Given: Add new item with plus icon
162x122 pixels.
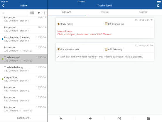Looking at the screenshot, I should pyautogui.click(x=45, y=13).
